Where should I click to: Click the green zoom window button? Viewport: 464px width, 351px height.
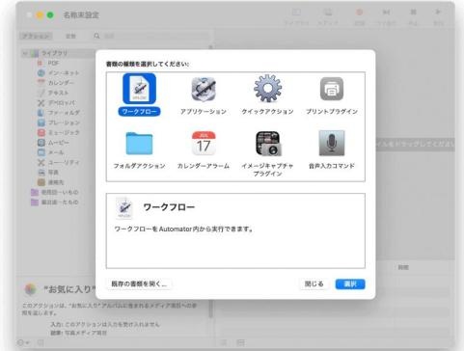(x=50, y=15)
